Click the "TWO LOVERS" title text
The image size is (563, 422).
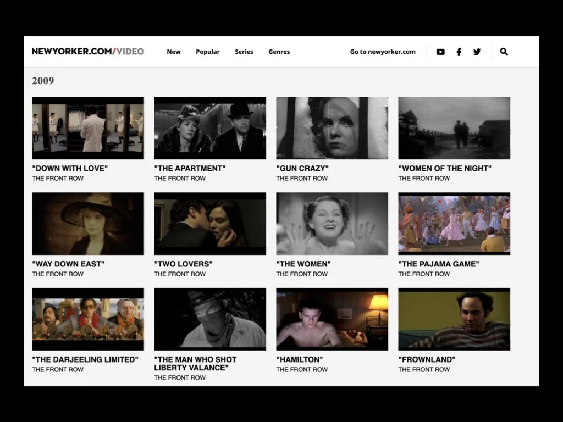pos(183,264)
